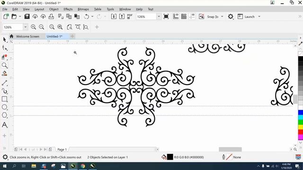Click the Page 1 tab
The image size is (303, 170).
pos(62,149)
